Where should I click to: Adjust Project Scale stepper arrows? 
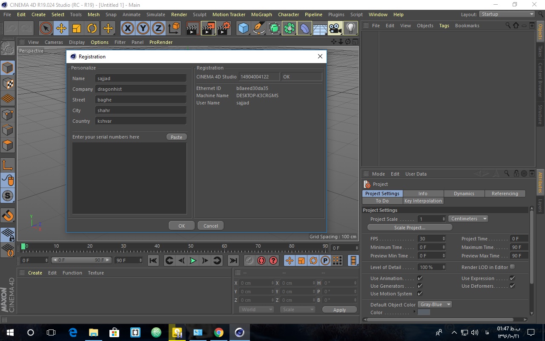point(444,219)
